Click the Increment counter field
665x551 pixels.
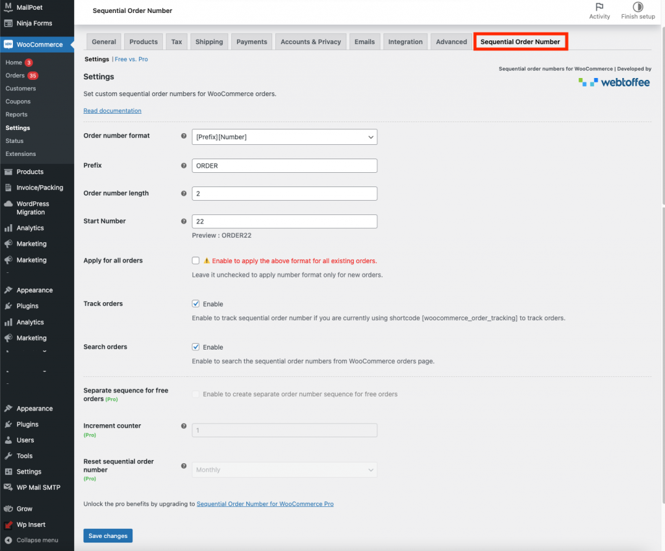(x=284, y=430)
